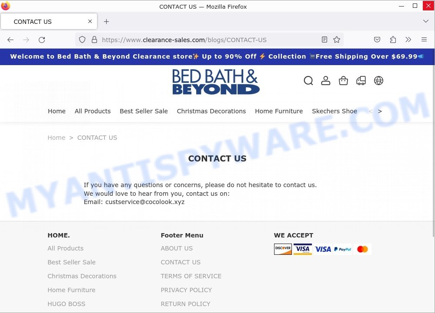This screenshot has height=313, width=435.
Task: Click the browser back arrow
Action: [10, 40]
